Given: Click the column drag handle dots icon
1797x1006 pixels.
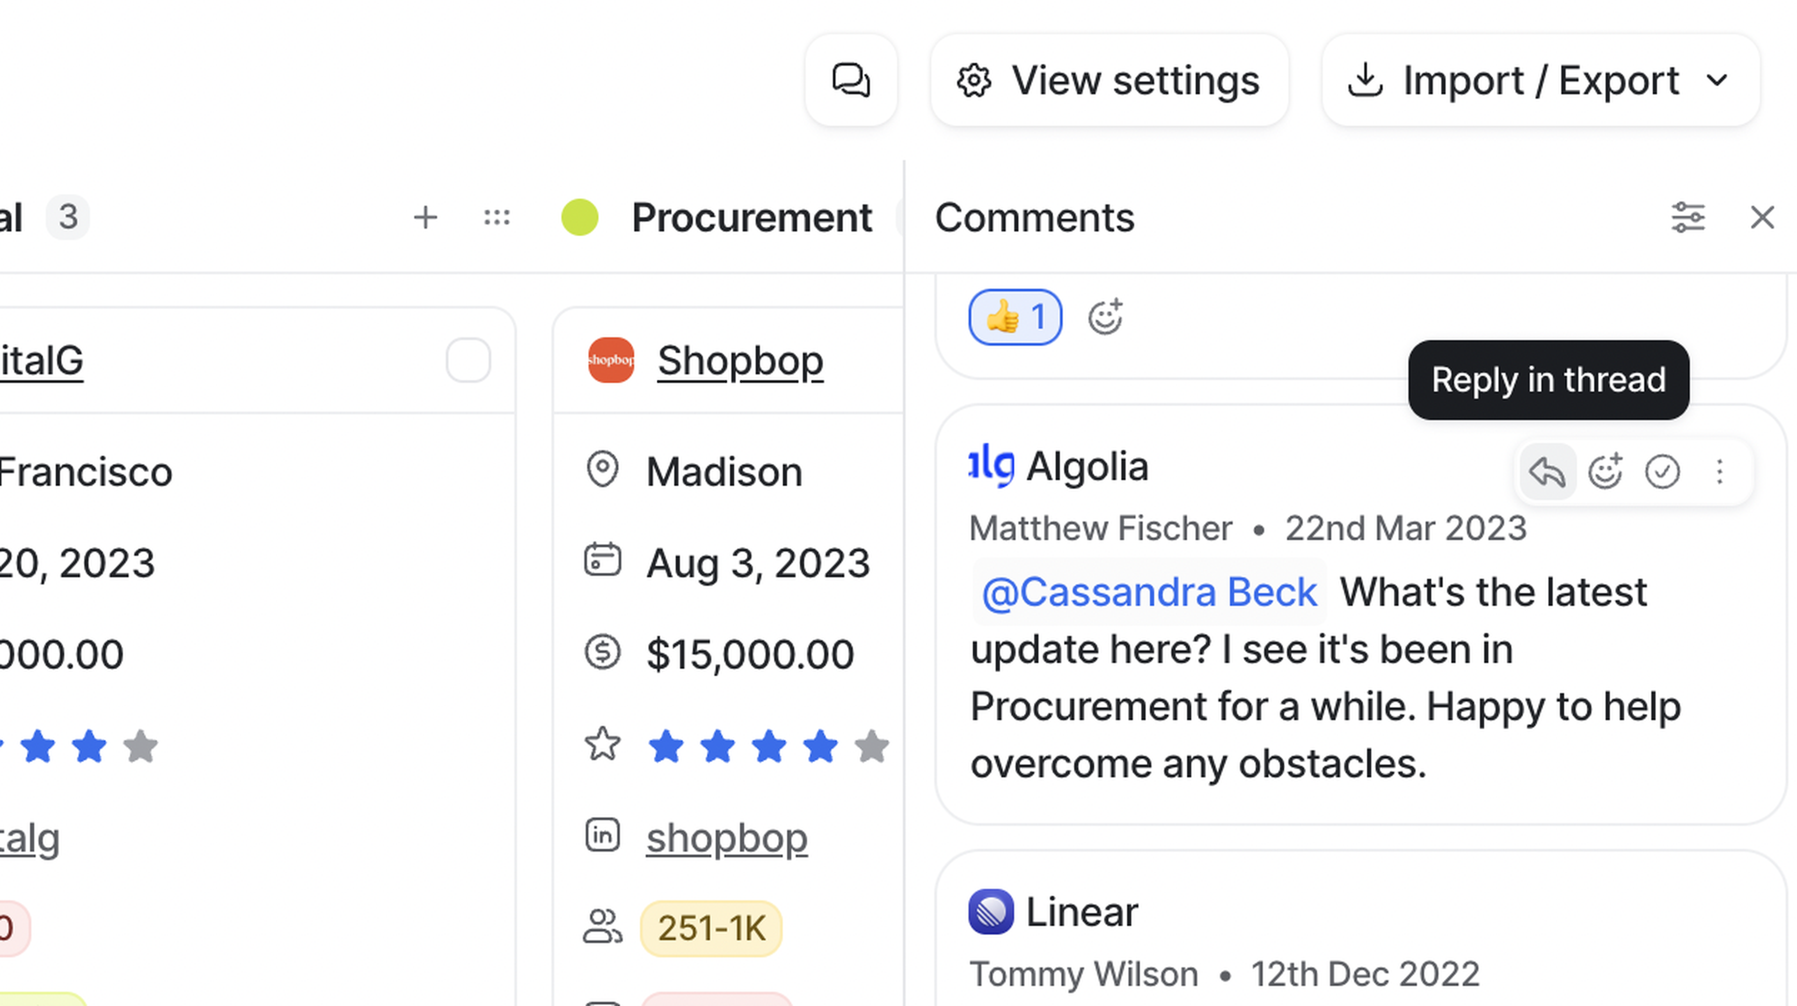Looking at the screenshot, I should [497, 218].
